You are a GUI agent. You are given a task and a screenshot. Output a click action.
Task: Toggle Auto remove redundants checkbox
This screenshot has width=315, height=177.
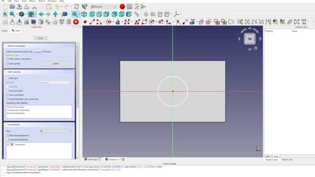[7, 59]
